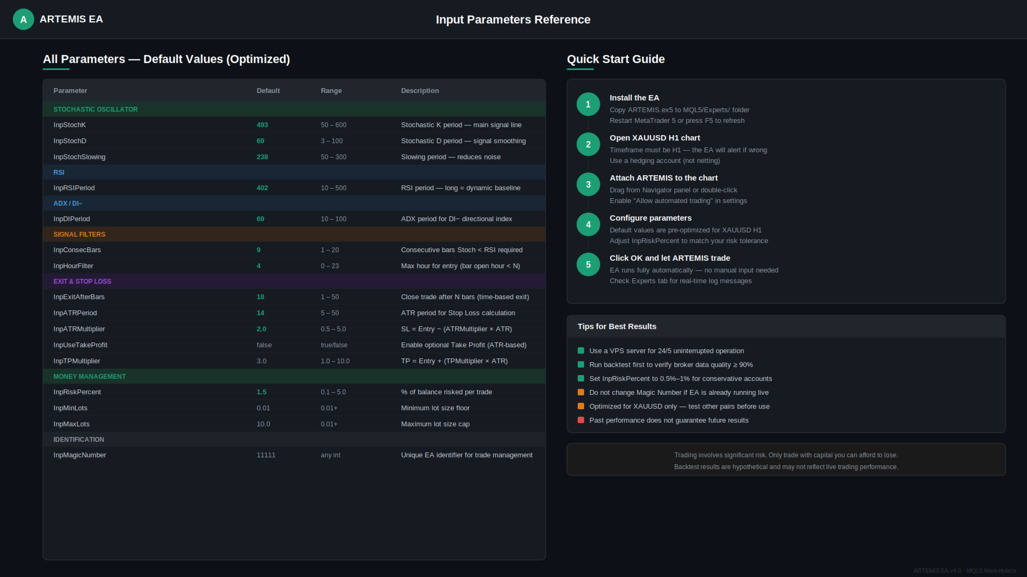Click the Tips for Best Results header
The image size is (1027, 577).
click(617, 326)
